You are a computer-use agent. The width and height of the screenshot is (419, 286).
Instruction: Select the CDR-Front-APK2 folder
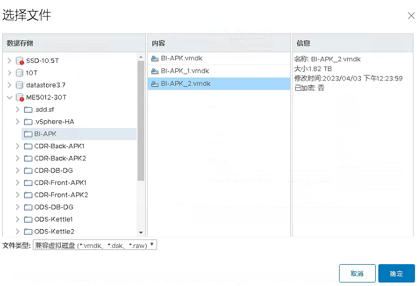pyautogui.click(x=61, y=195)
